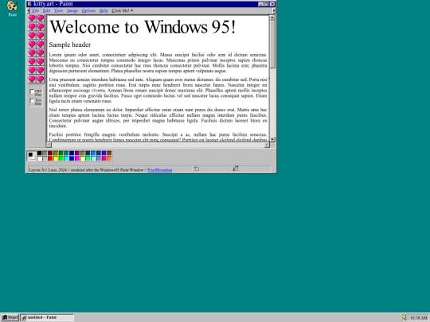Click the kitty.art title bar app icon
Image resolution: width=430 pixels, height=322 pixels.
29,4
